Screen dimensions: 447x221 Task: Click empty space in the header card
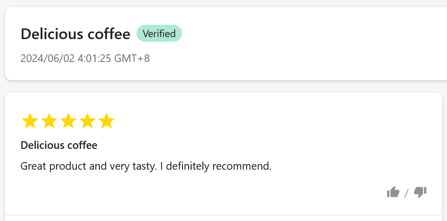click(x=306, y=46)
